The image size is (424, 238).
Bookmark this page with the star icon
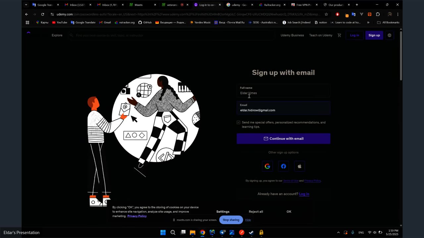(326, 14)
